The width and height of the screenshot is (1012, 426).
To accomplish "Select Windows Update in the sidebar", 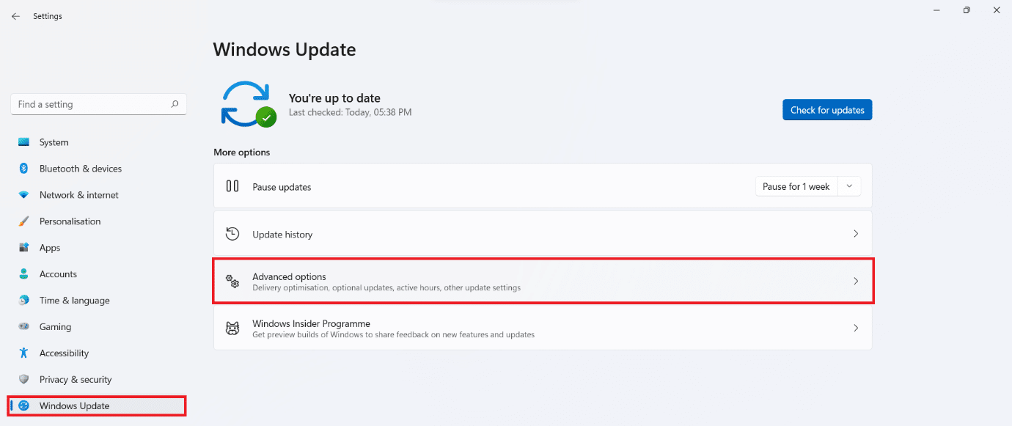I will click(74, 406).
